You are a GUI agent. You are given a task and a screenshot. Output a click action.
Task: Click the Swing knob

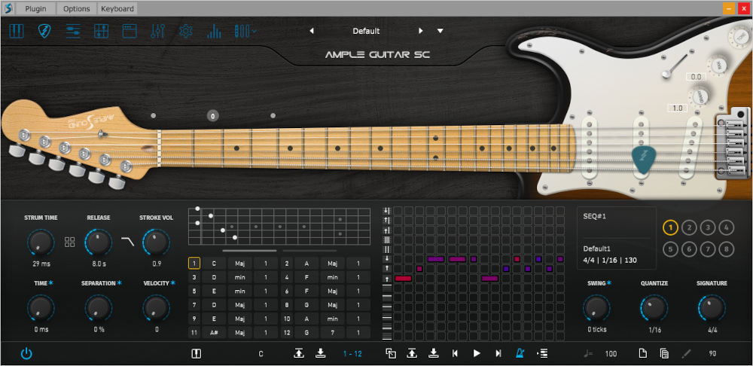point(596,308)
